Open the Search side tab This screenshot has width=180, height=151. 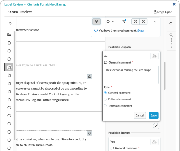click(x=171, y=41)
